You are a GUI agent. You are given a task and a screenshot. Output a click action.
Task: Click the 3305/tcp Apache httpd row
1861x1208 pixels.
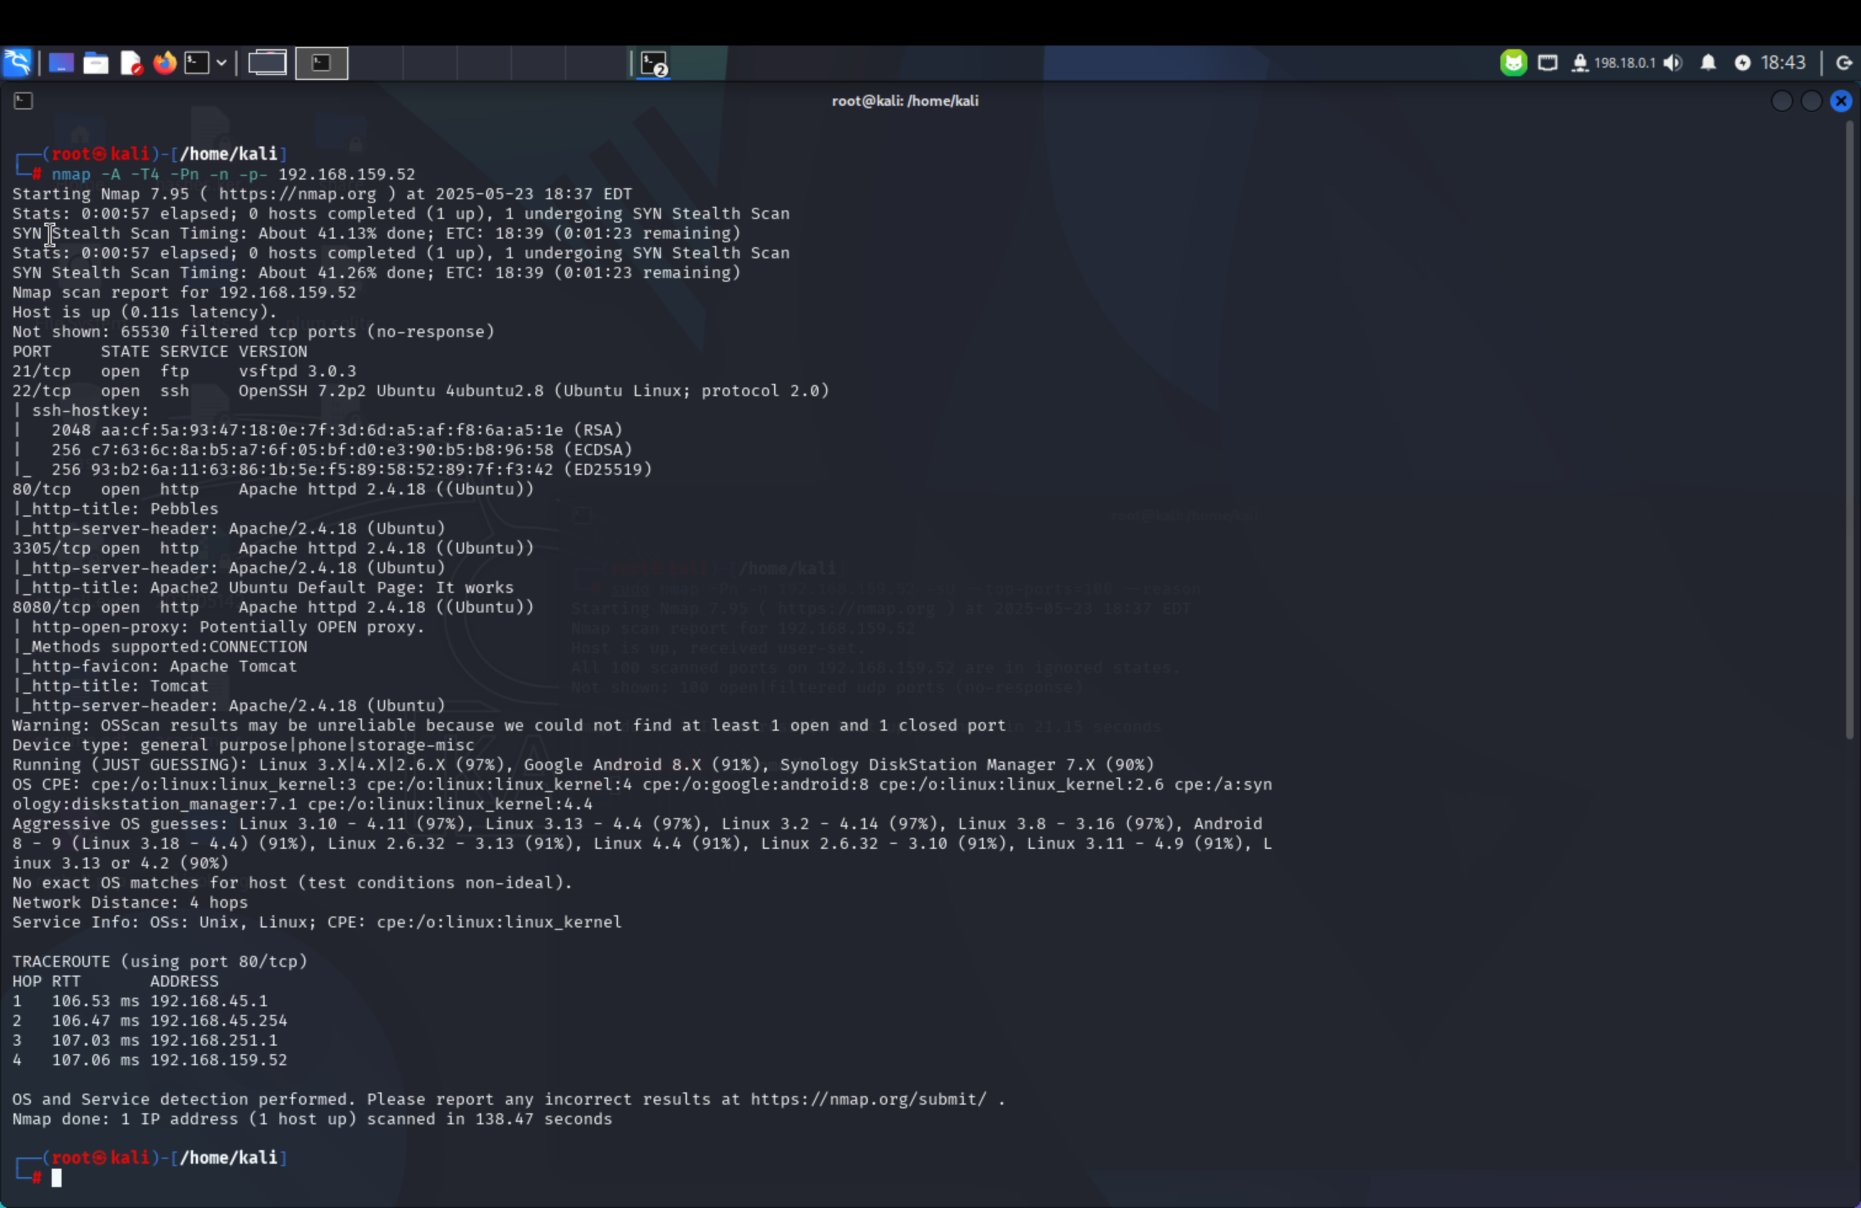[273, 549]
